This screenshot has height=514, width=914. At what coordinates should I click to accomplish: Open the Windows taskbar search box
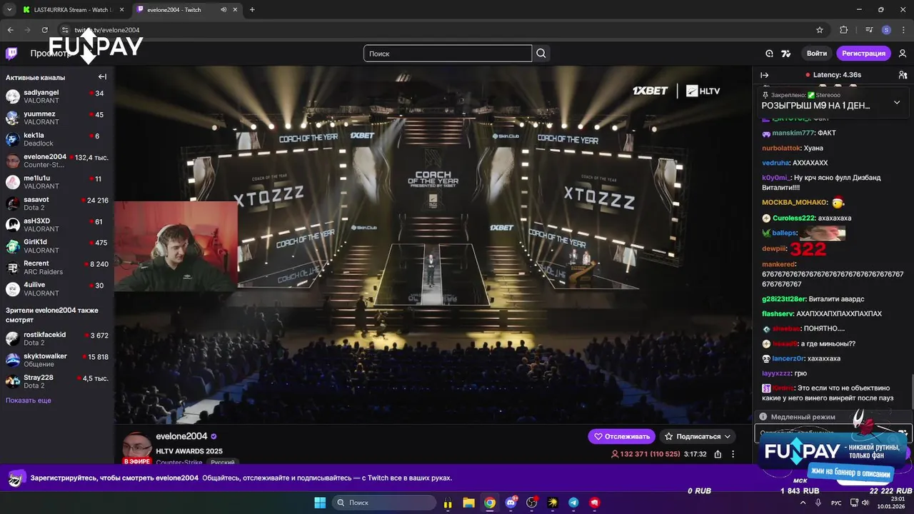coord(384,503)
